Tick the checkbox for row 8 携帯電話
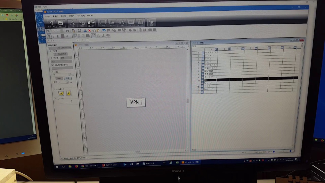 click(203, 74)
